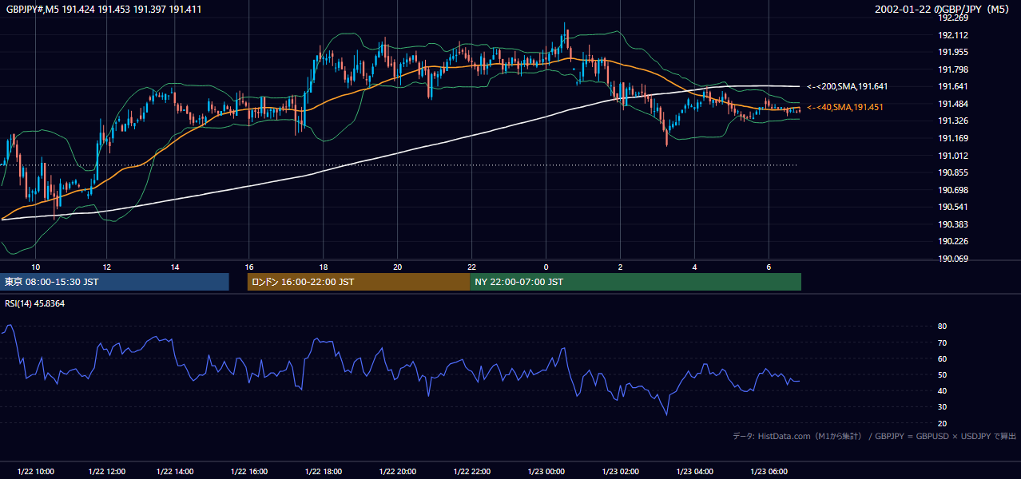Click the RSI scale value 60
This screenshot has width=1021, height=479.
(x=942, y=358)
